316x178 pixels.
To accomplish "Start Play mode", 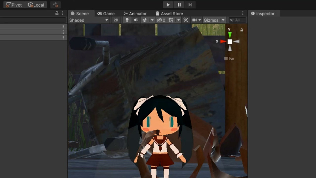I will pyautogui.click(x=168, y=5).
